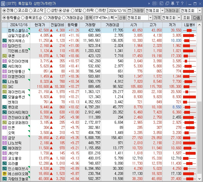Image resolution: width=203 pixels, height=182 pixels.
Task: Click the 증 badge beside 대한광통신
Action: [x=4, y=71]
